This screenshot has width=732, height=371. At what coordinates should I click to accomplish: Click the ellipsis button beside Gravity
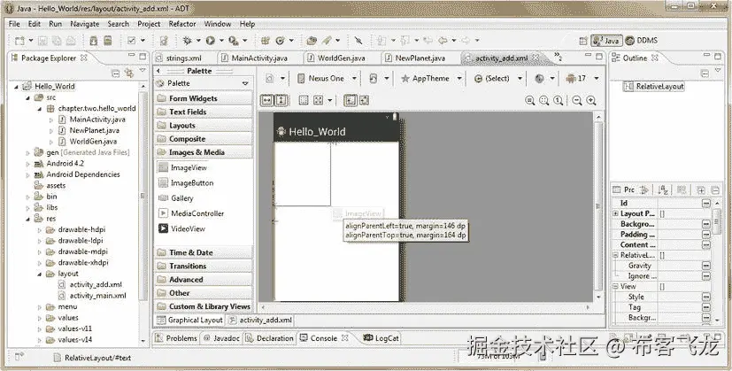[706, 266]
